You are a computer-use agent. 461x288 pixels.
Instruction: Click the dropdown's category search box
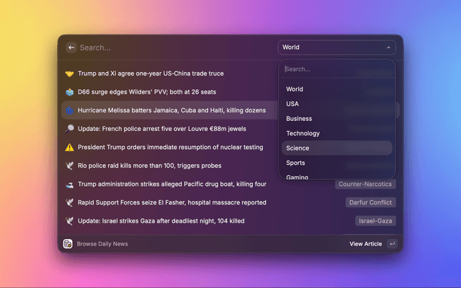(x=336, y=69)
